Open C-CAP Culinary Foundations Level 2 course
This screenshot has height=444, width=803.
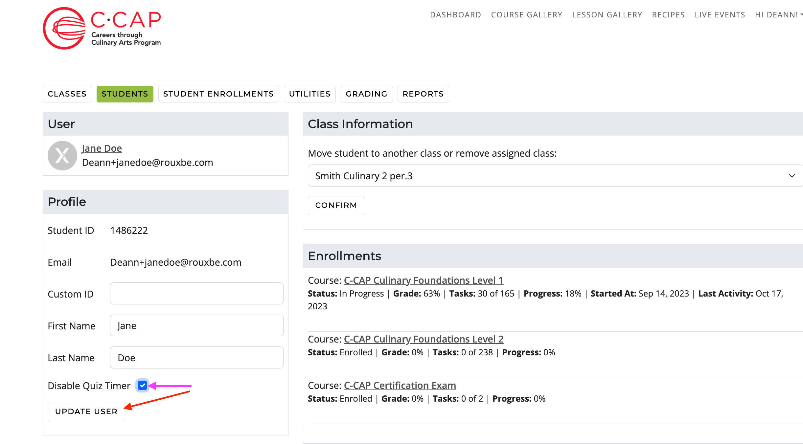click(x=424, y=339)
